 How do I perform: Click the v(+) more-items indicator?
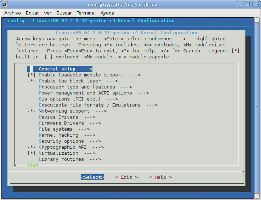[33, 165]
